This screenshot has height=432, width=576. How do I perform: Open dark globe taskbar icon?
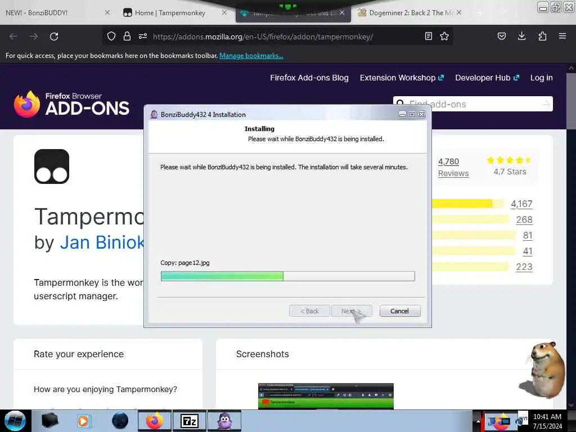120,421
